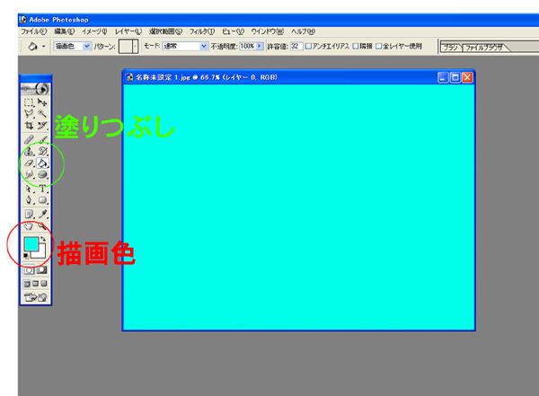Close the 名称未設定 1.jpg document window
The height and width of the screenshot is (396, 539).
tap(467, 78)
